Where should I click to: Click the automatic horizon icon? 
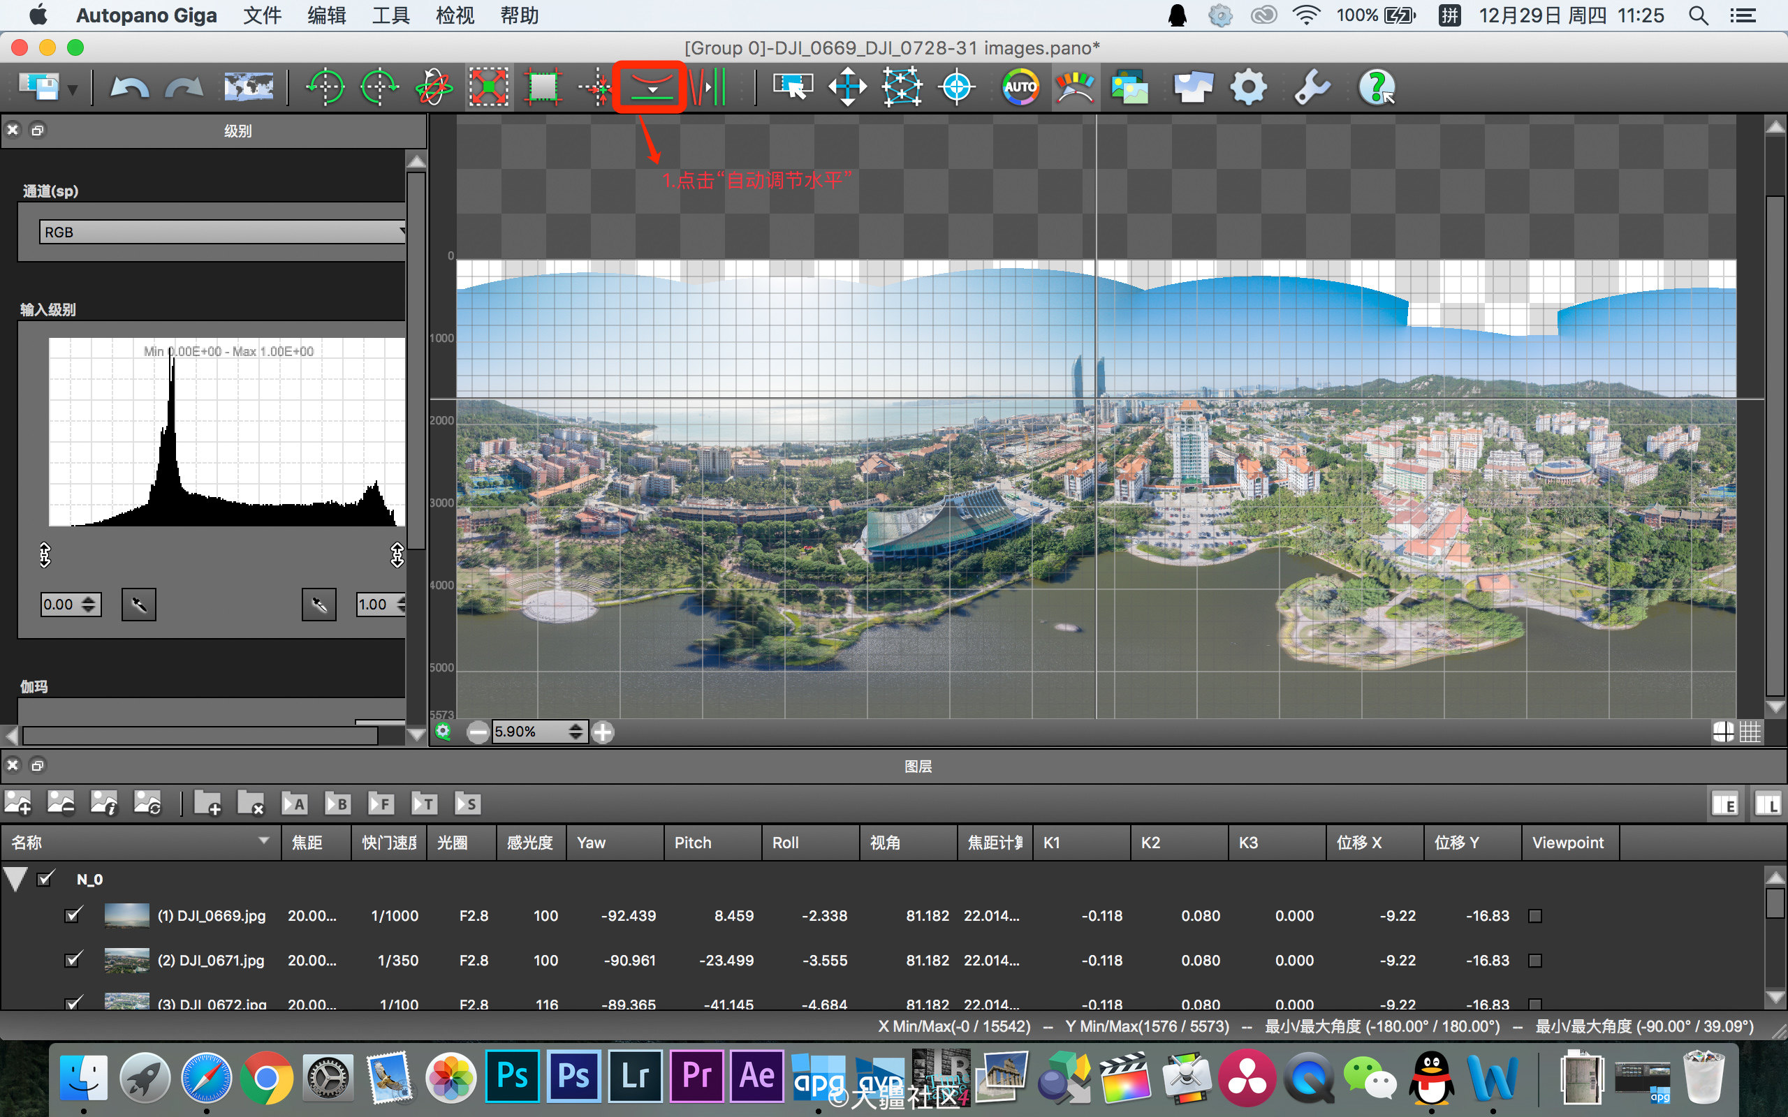[x=651, y=87]
